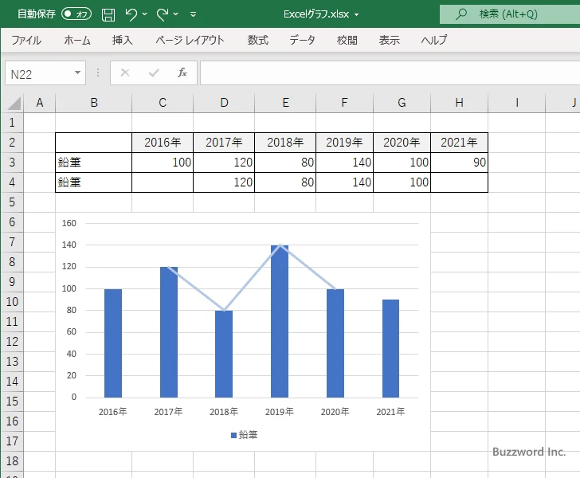Screen dimensions: 580x478
Task: Click the insert function fx icon
Action: [182, 72]
